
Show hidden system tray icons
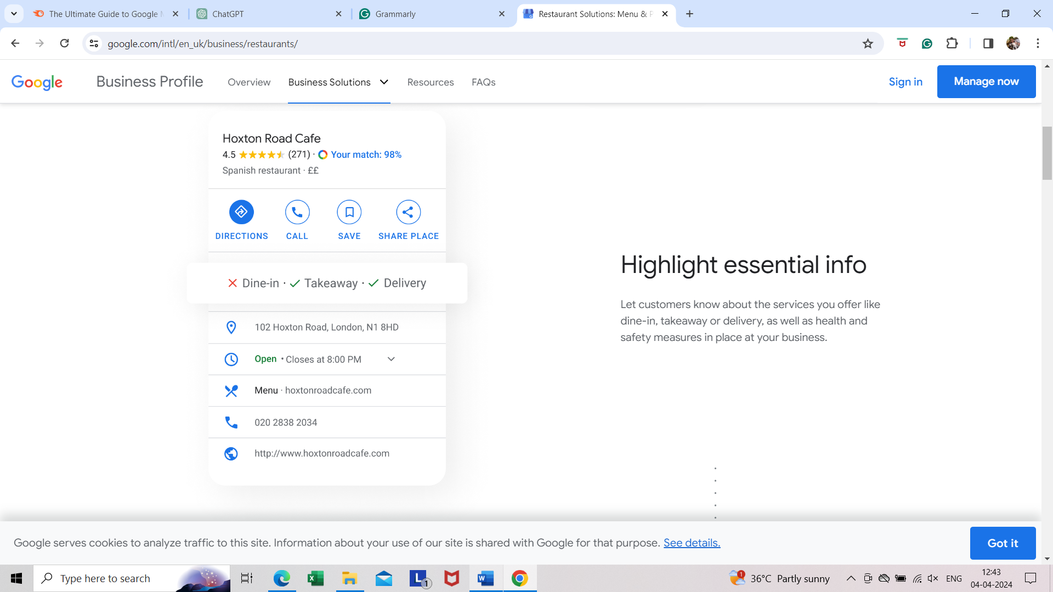tap(851, 578)
